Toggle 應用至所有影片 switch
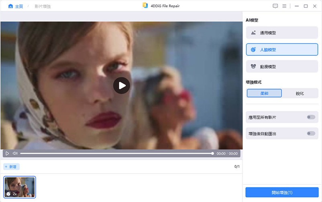Image resolution: width=322 pixels, height=202 pixels. (311, 117)
